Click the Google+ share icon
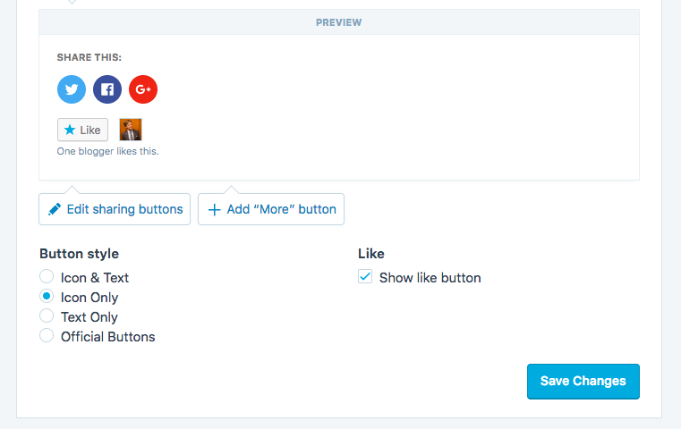 click(x=143, y=89)
